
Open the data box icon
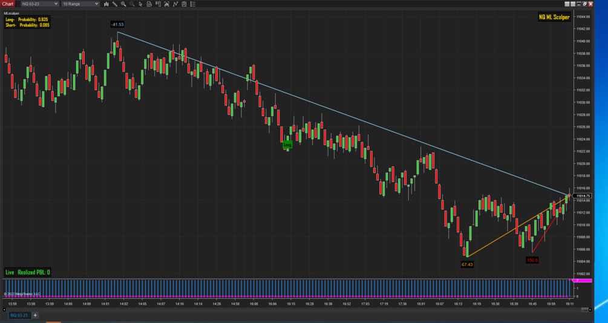149,4
